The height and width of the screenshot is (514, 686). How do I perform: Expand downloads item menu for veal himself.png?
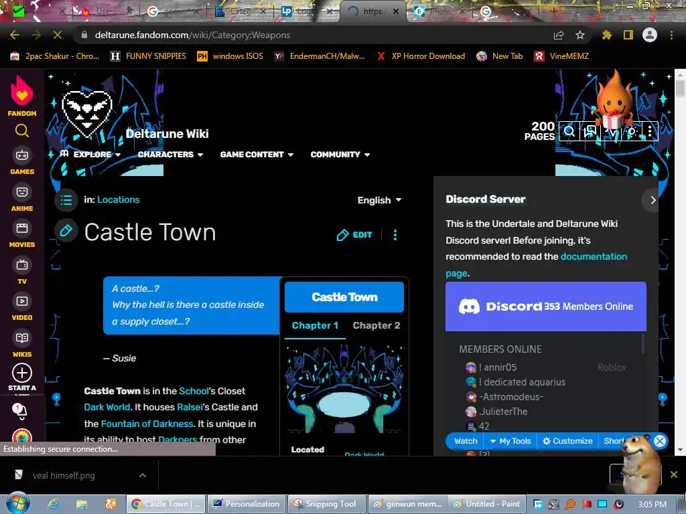tap(143, 475)
